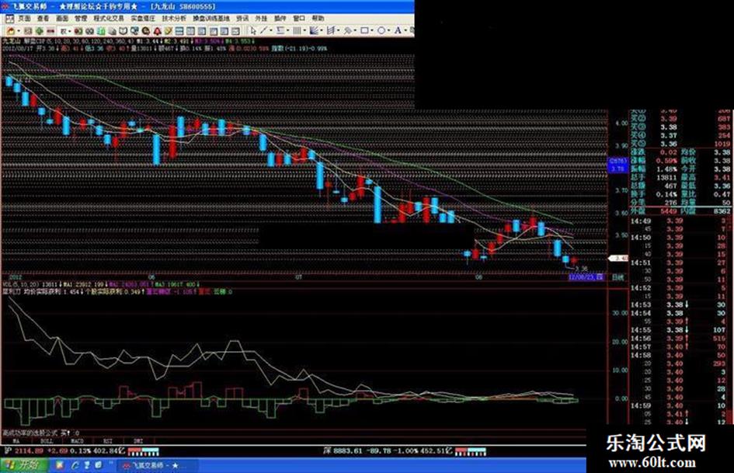Click the book-shaped toolbar icon
This screenshot has width=734, height=473.
pos(123,31)
